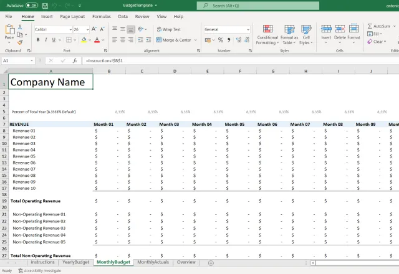The width and height of the screenshot is (399, 274).
Task: Click Middle Align icon
Action: click(123, 29)
